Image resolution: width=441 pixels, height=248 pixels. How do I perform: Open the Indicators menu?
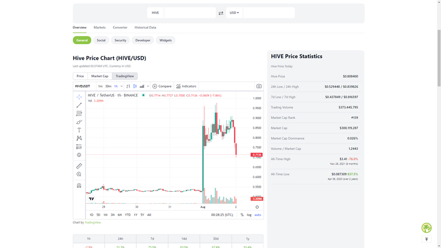click(x=186, y=86)
